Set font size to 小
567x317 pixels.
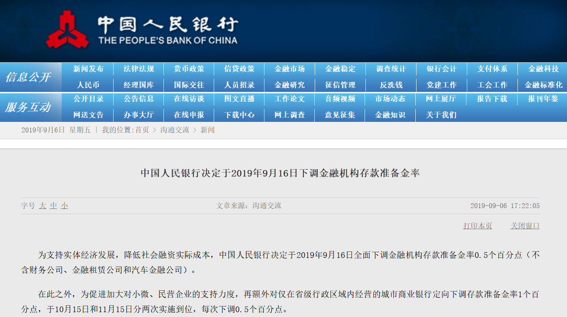64,206
